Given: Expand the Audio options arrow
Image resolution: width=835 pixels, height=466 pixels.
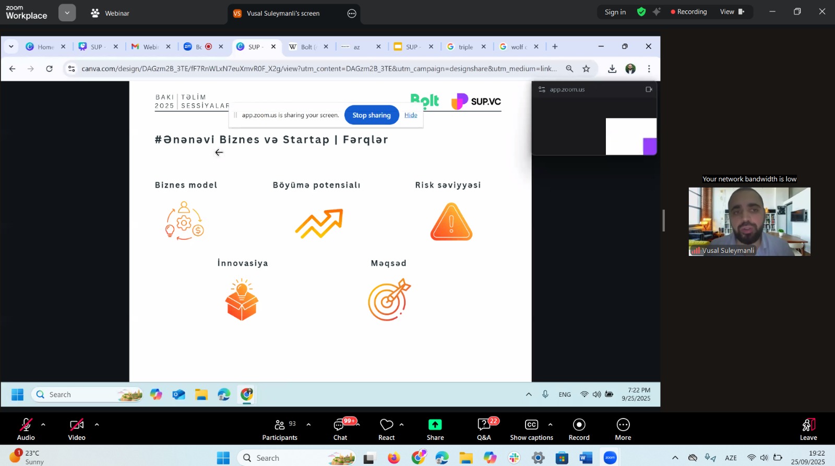Looking at the screenshot, I should click(x=43, y=424).
